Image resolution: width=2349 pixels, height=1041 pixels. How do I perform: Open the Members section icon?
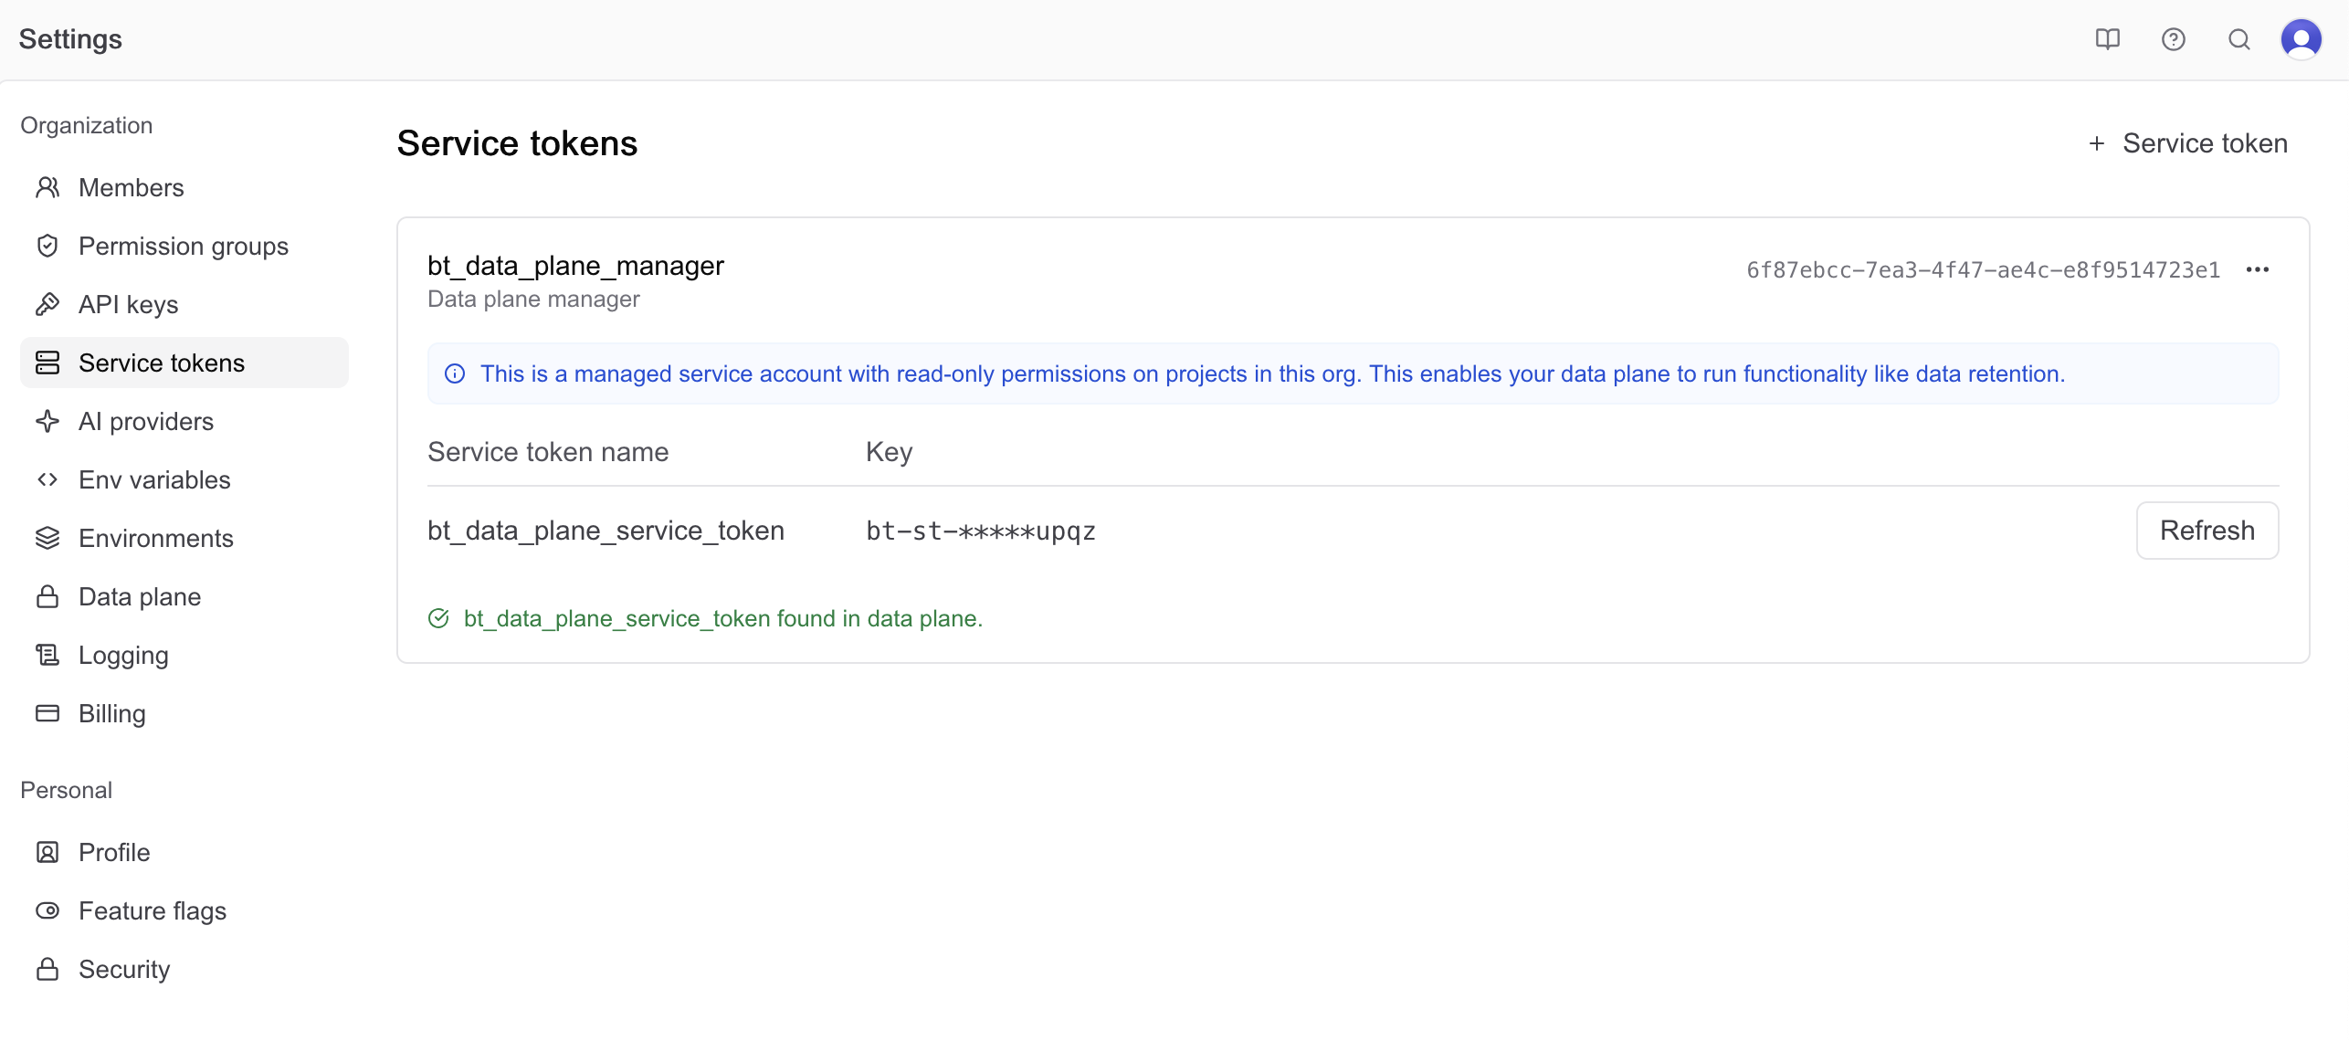tap(47, 187)
